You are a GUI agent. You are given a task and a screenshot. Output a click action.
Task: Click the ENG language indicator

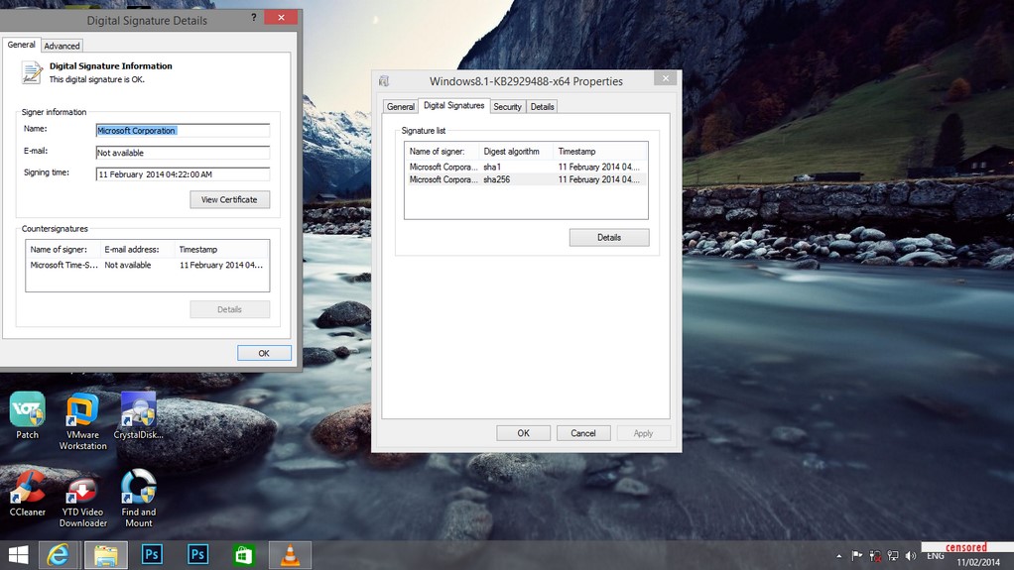[x=935, y=556]
